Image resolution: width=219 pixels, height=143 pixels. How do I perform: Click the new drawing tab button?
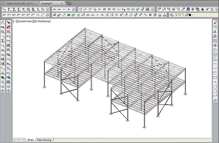point(69,3)
